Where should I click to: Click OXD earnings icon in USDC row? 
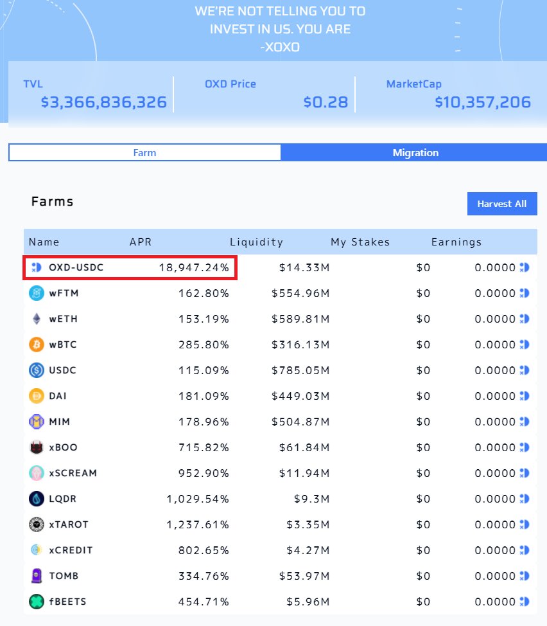pyautogui.click(x=525, y=370)
